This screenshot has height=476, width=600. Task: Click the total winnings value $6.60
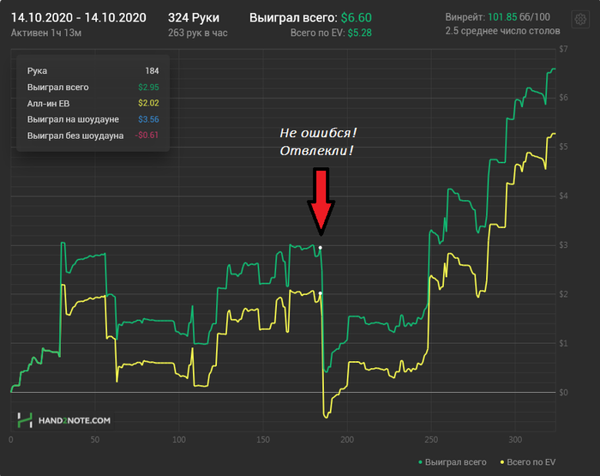[357, 18]
